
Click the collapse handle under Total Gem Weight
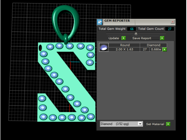click(x=136, y=33)
